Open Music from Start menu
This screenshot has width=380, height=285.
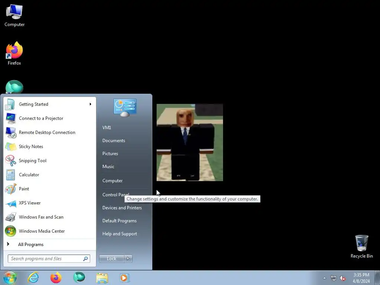point(108,167)
